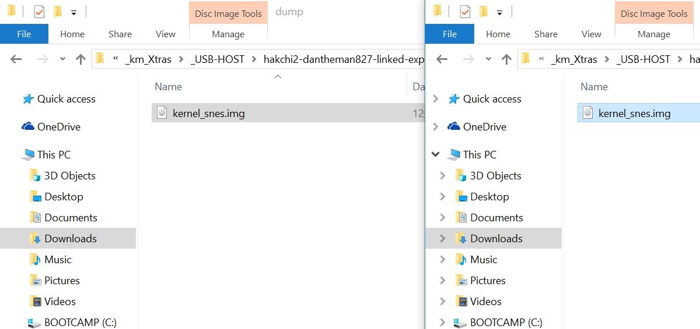The width and height of the screenshot is (700, 329).
Task: Click Quick access star icon in right sidebar
Action: (x=453, y=99)
